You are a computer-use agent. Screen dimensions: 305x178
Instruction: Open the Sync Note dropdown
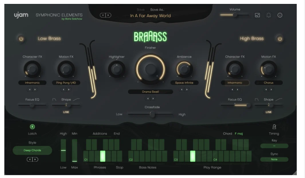coord(274,159)
